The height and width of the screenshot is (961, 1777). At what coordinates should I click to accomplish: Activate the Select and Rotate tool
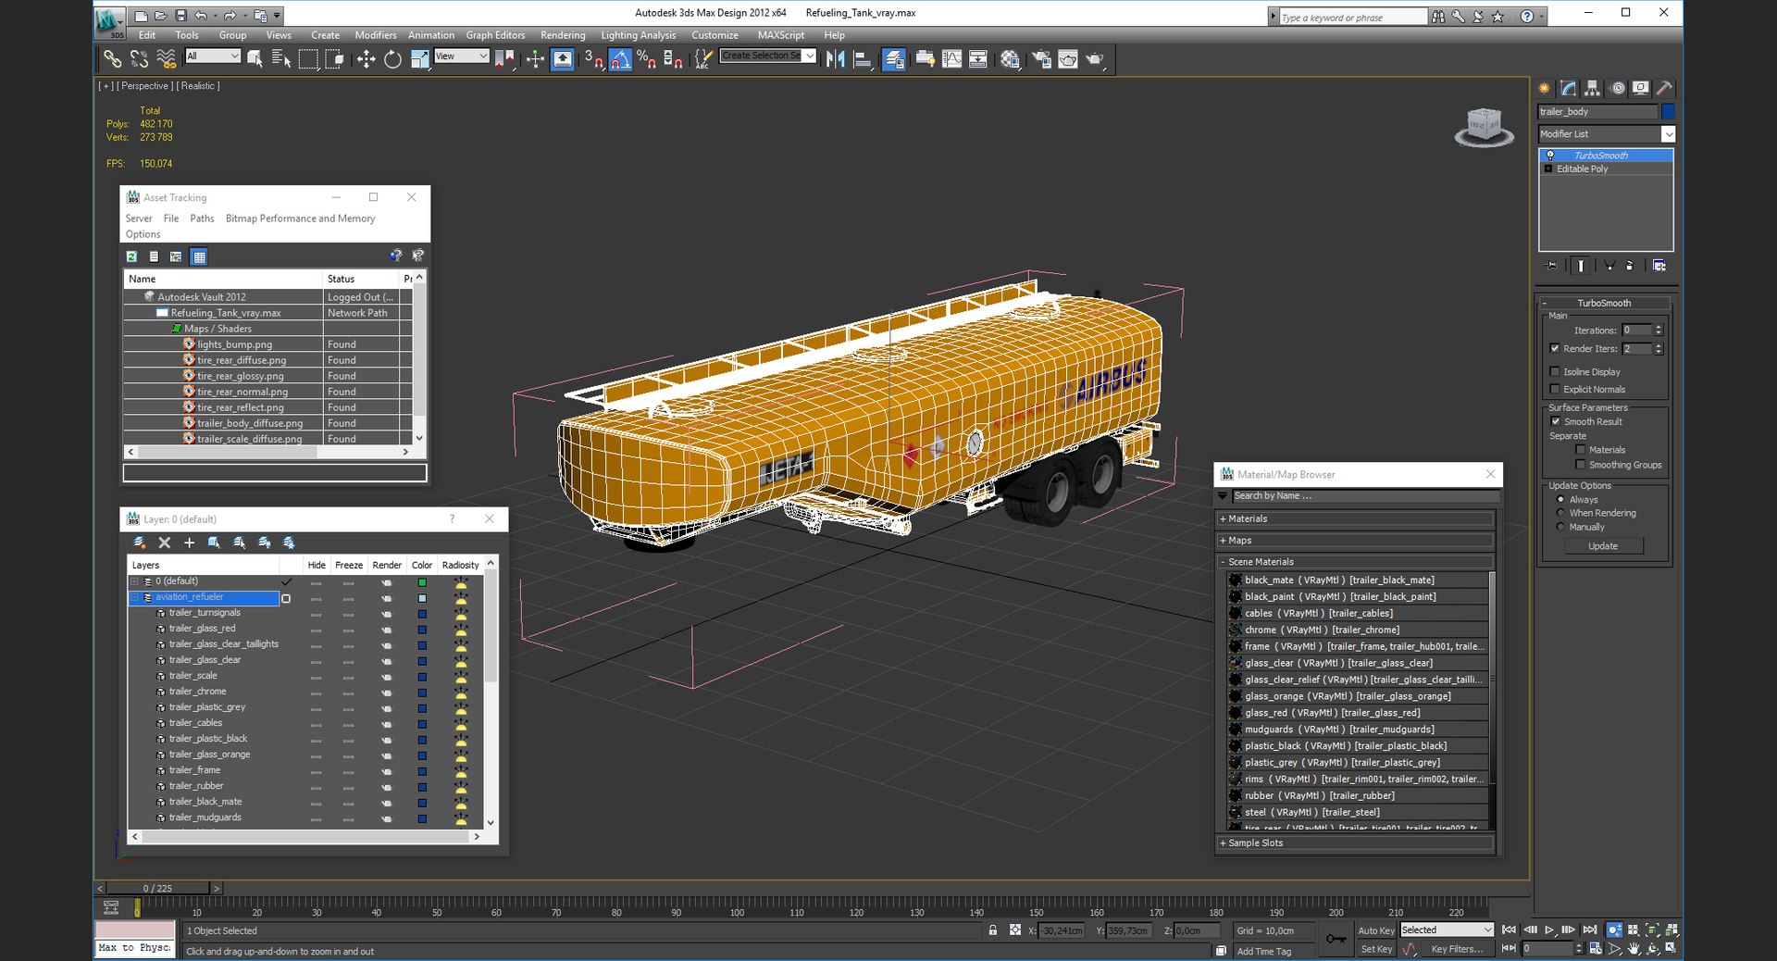(x=392, y=59)
